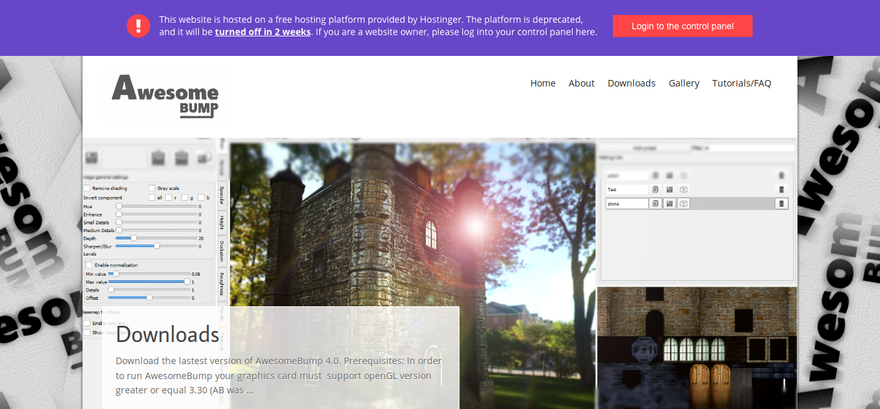
Task: Click the Login to the control panel button
Action: [682, 26]
